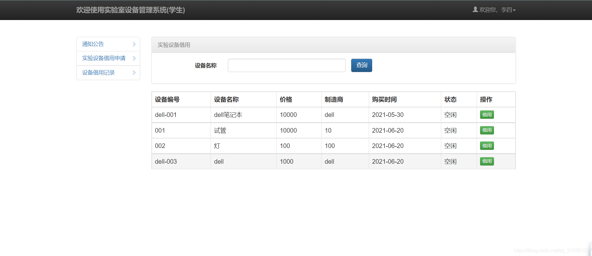
Task: Click the user avatar icon in header
Action: (475, 10)
